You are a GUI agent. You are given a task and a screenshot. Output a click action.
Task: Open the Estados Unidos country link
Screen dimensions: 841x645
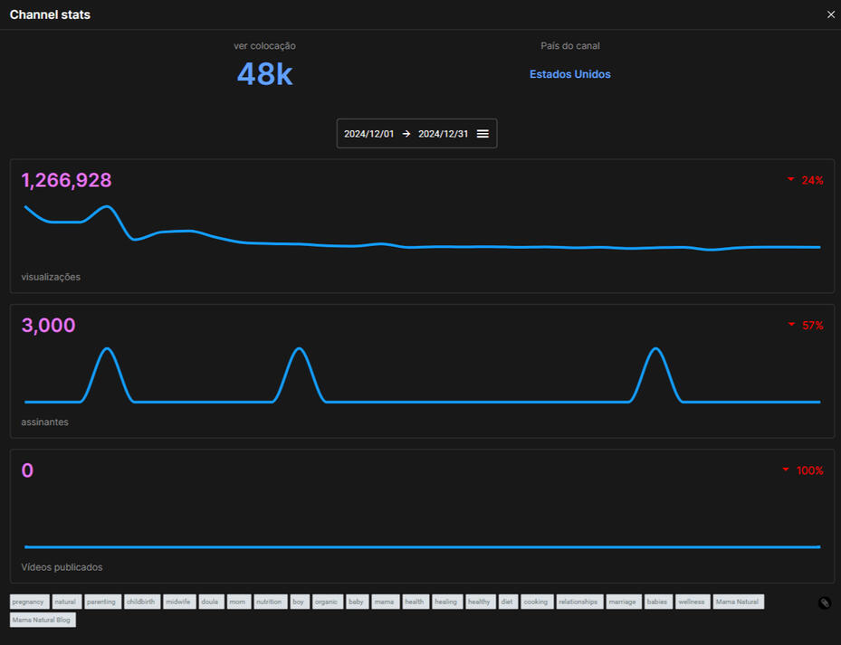570,74
